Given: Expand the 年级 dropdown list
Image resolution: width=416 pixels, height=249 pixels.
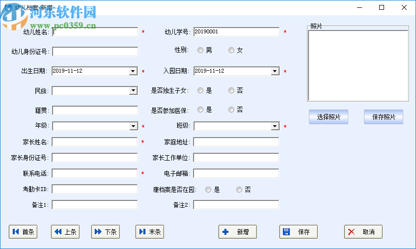Looking at the screenshot, I should 133,126.
